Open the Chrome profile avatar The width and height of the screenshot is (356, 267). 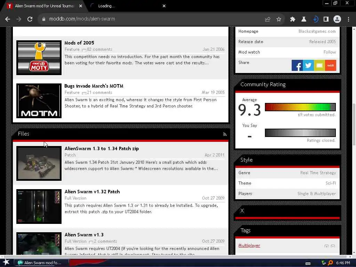(x=337, y=19)
